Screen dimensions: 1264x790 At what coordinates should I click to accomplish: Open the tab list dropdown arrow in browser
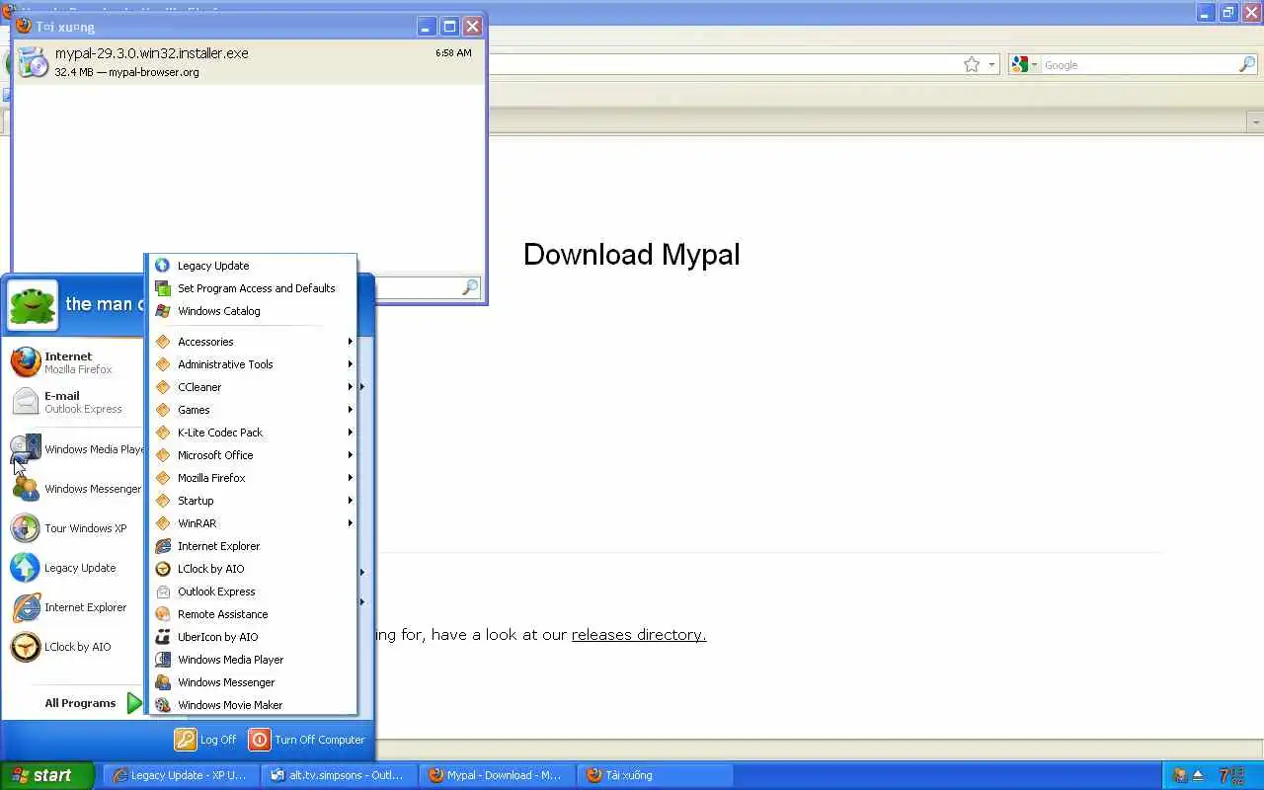[1255, 121]
